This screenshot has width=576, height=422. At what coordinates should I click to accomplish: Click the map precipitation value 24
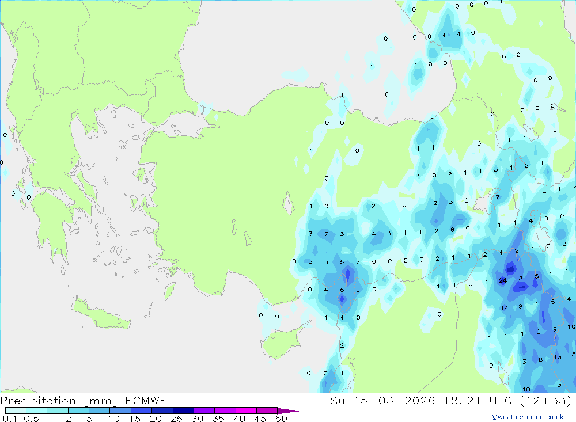(502, 280)
